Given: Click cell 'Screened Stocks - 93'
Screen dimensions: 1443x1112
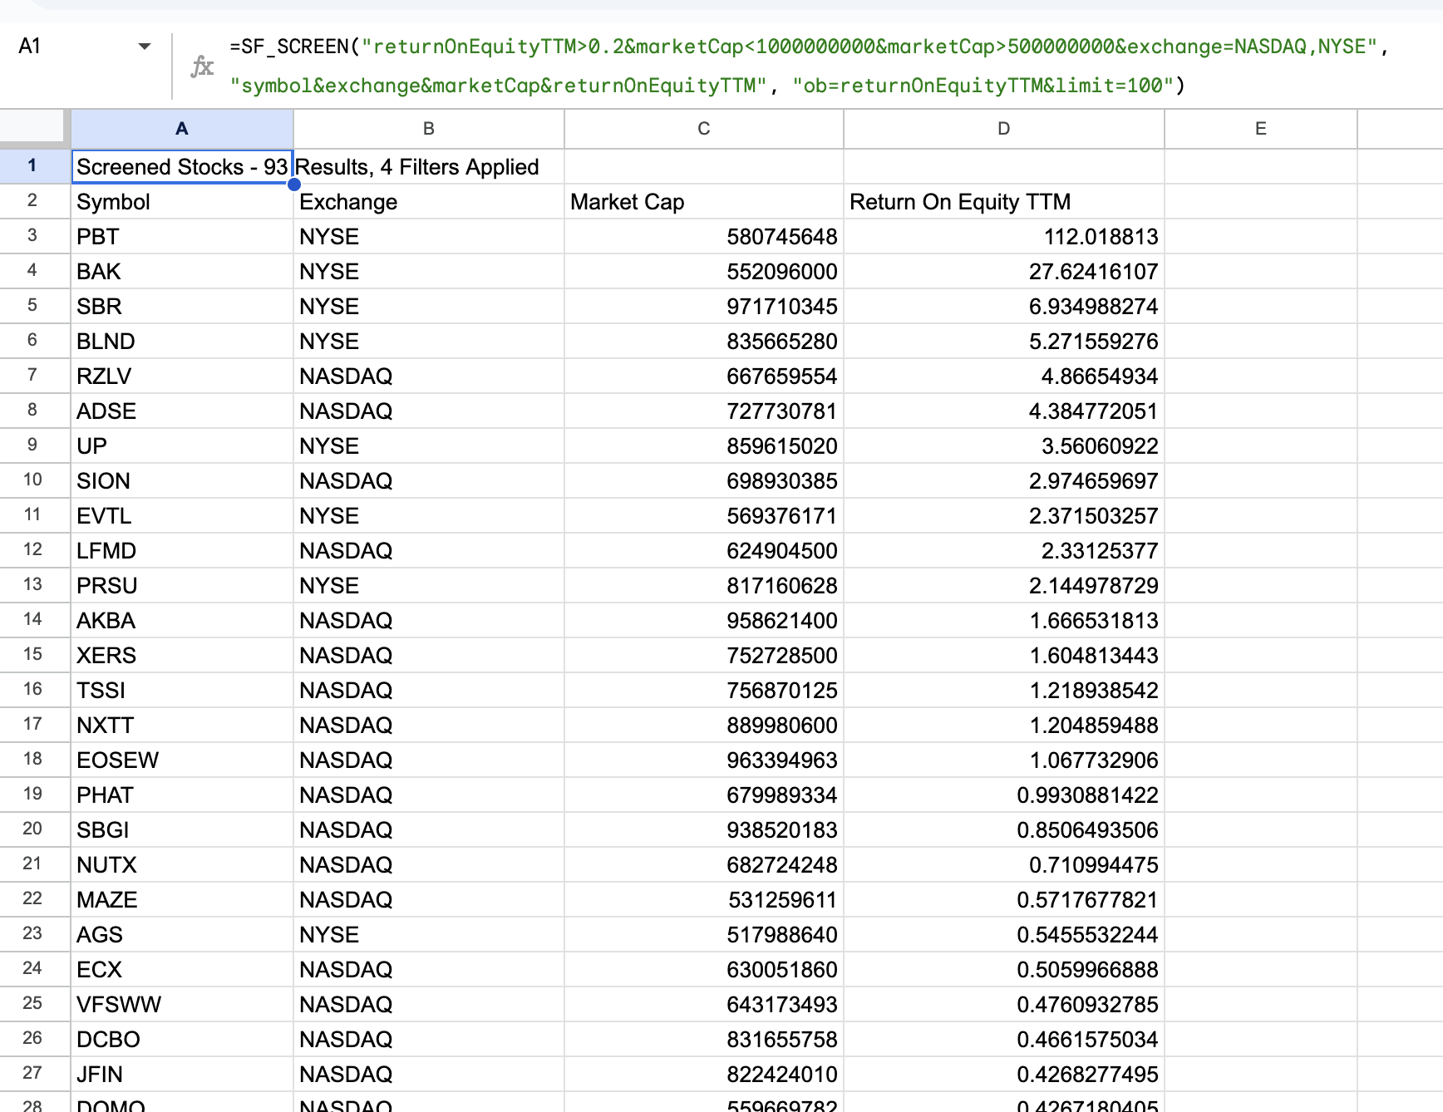Looking at the screenshot, I should [x=182, y=167].
